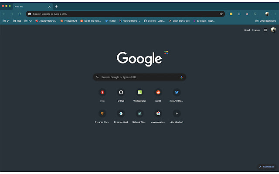Open the Backtrack - Eggr bookmark
This screenshot has width=279, height=174.
(204, 21)
